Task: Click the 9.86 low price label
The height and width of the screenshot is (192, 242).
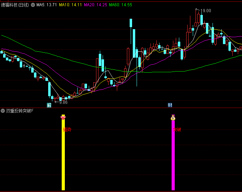Action: coord(63,102)
